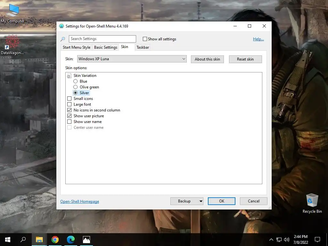The height and width of the screenshot is (246, 328).
Task: Switch to Start Menu Style tab
Action: tap(77, 47)
